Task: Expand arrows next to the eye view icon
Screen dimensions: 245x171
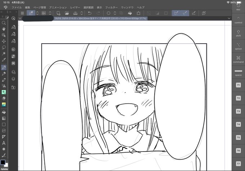Action: (x=50, y=13)
